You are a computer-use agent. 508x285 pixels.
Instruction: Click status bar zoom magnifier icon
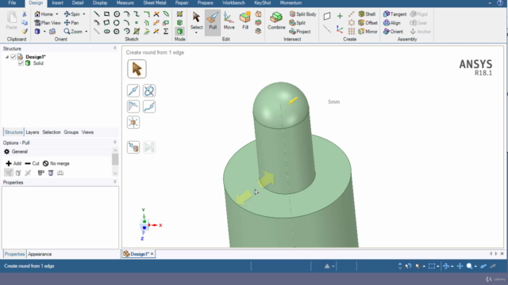469,266
